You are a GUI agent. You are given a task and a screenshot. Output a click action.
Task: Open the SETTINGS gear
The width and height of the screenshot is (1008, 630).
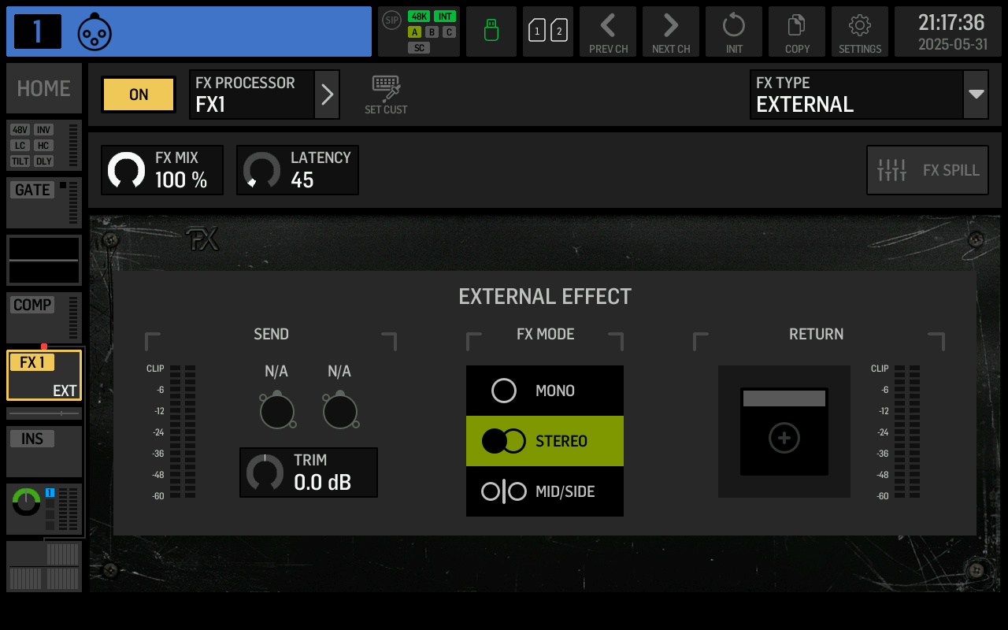[859, 31]
